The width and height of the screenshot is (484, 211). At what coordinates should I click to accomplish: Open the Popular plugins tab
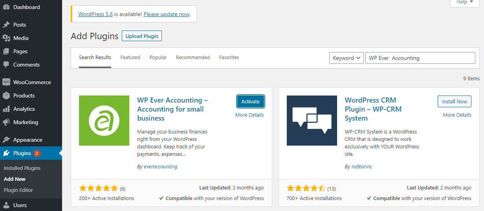coord(158,57)
